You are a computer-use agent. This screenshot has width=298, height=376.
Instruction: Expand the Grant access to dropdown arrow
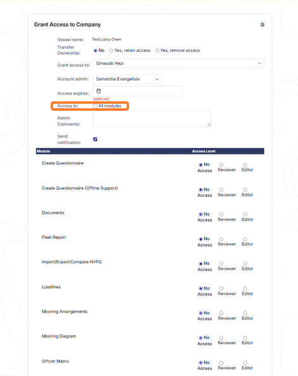tap(259, 63)
